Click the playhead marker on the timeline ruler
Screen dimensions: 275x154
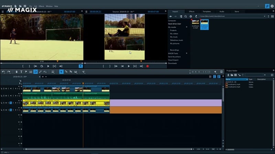click(x=83, y=84)
